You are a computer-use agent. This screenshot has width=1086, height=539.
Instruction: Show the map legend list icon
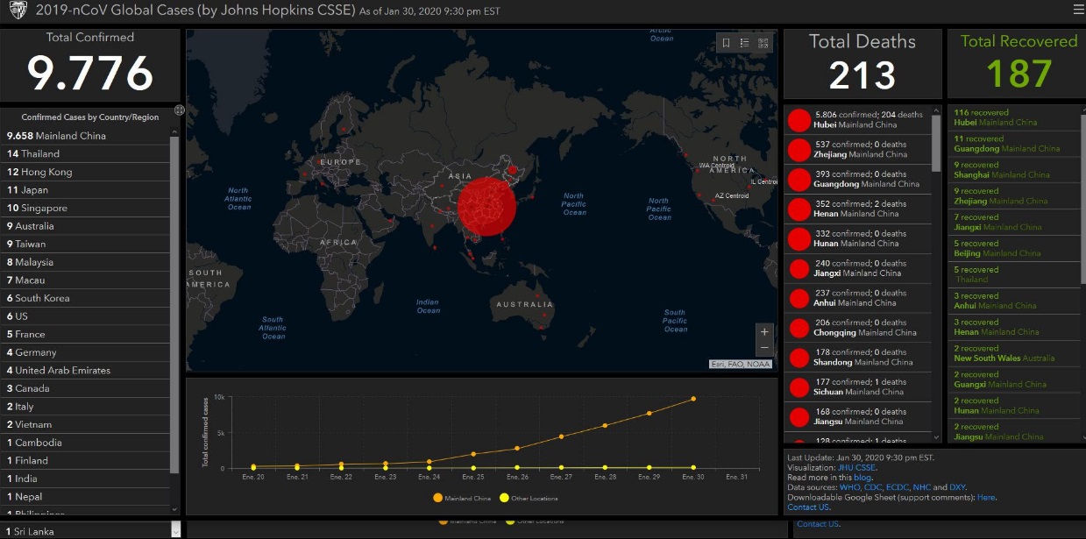[x=744, y=43]
